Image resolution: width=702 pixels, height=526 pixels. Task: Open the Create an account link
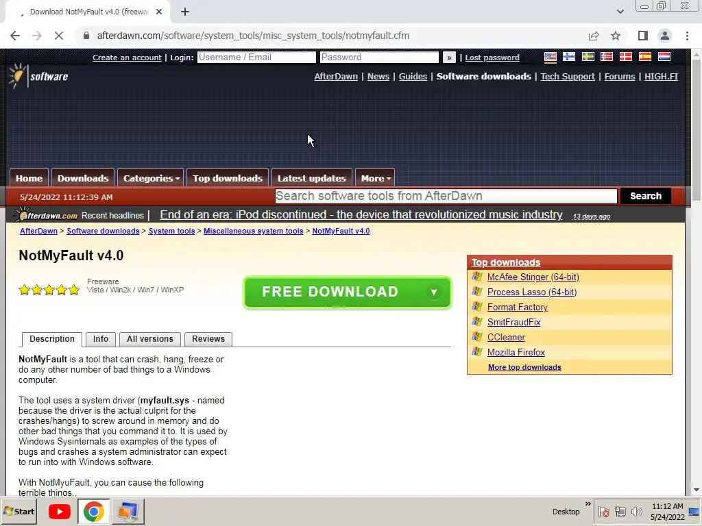point(127,58)
